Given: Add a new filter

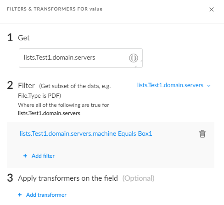Looking at the screenshot, I should 39,156.
